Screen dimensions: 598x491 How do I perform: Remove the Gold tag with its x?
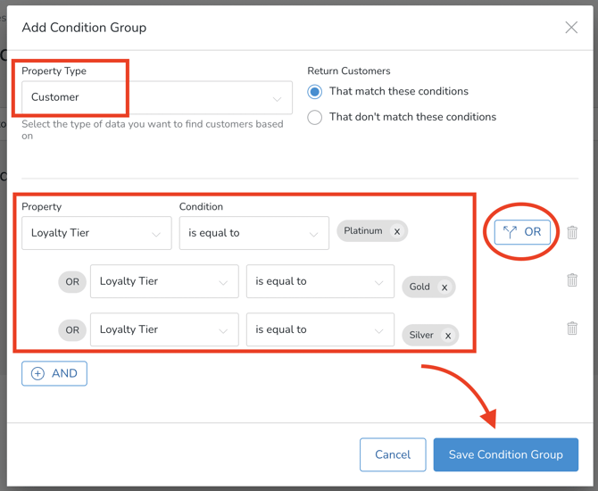[x=444, y=287]
